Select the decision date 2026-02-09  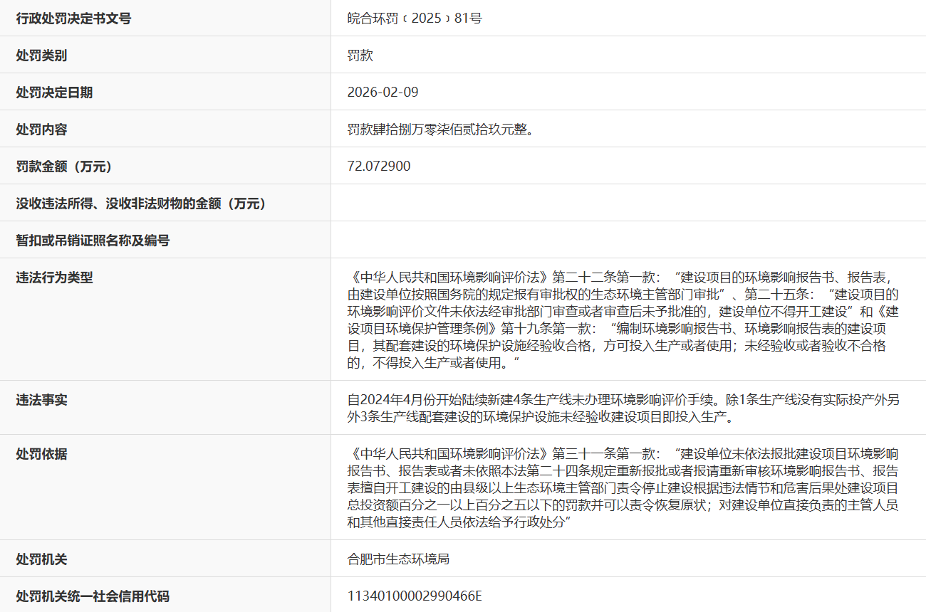coord(383,93)
